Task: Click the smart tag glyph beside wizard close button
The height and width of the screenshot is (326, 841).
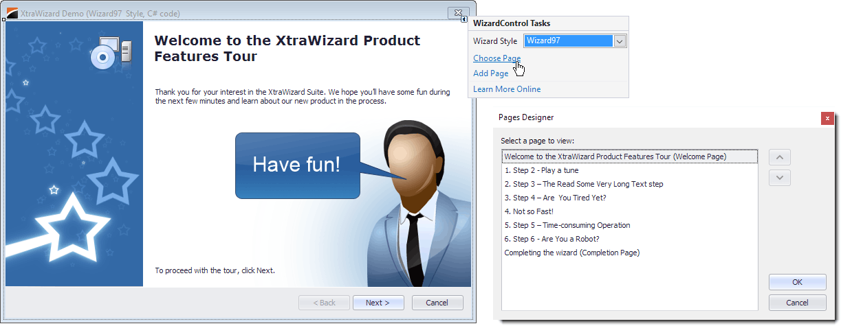Action: coord(465,19)
